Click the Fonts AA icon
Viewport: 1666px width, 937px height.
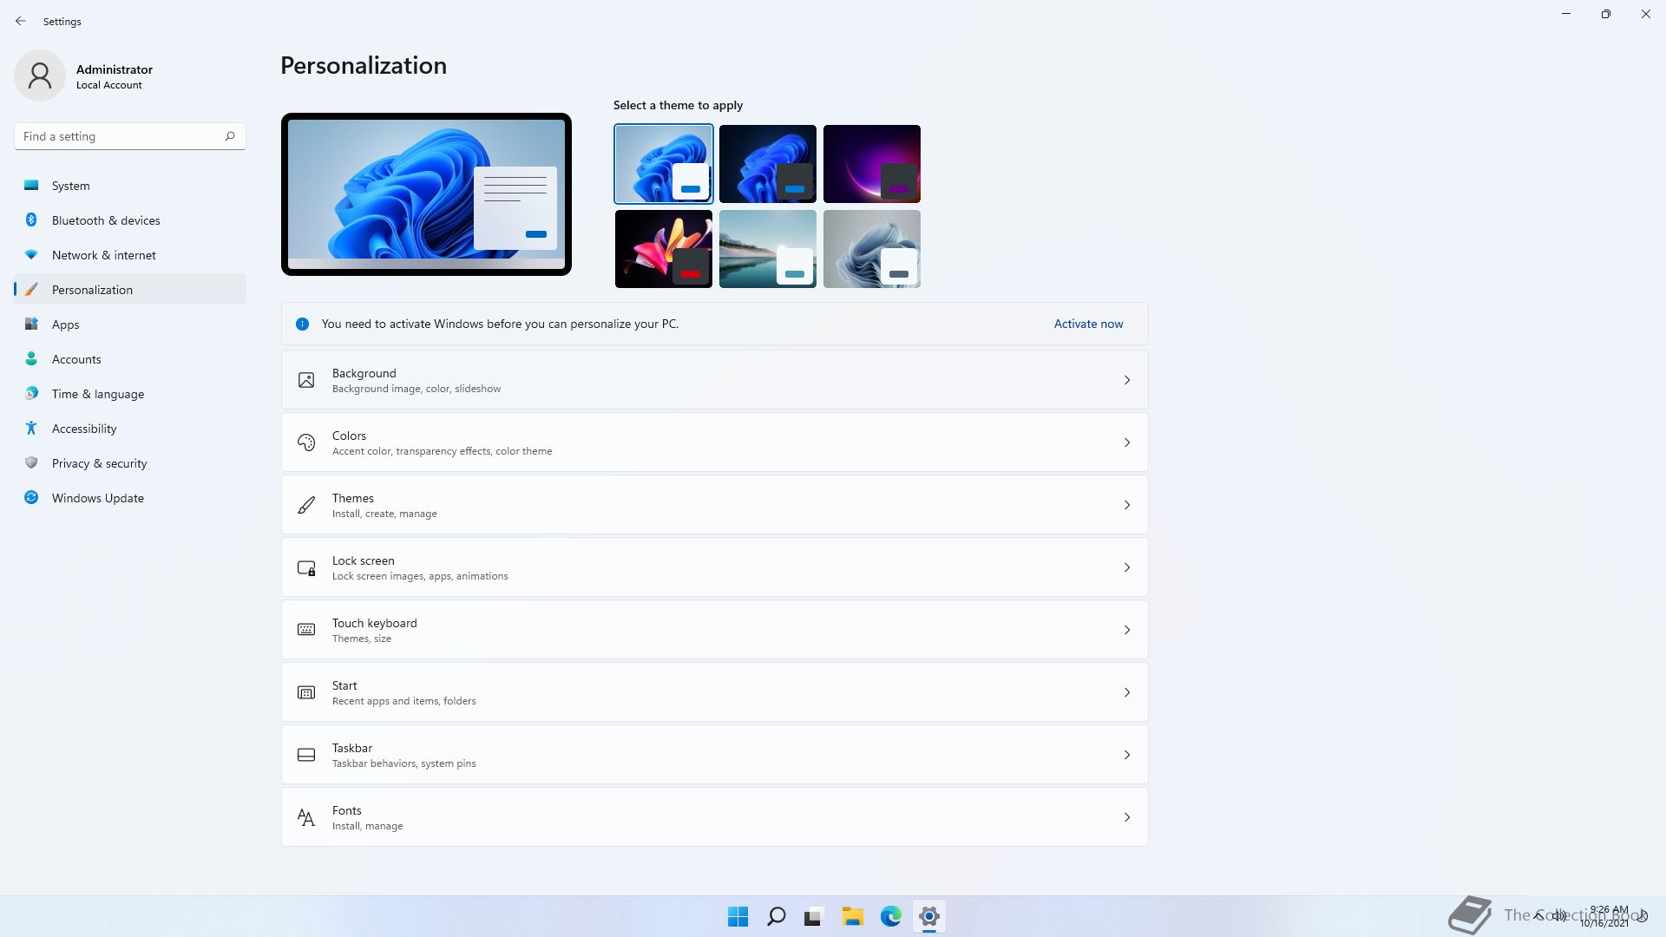coord(306,817)
